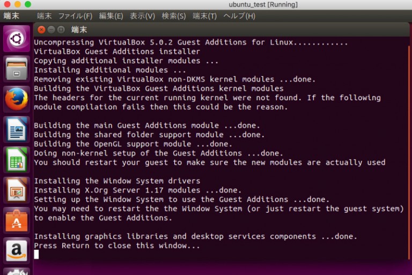Maximize the 端末 terminal window
This screenshot has width=412, height=275.
pos(61,29)
